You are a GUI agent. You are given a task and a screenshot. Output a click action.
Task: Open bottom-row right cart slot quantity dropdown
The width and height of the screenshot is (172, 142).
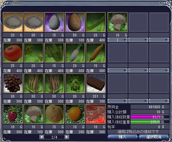click(159, 101)
